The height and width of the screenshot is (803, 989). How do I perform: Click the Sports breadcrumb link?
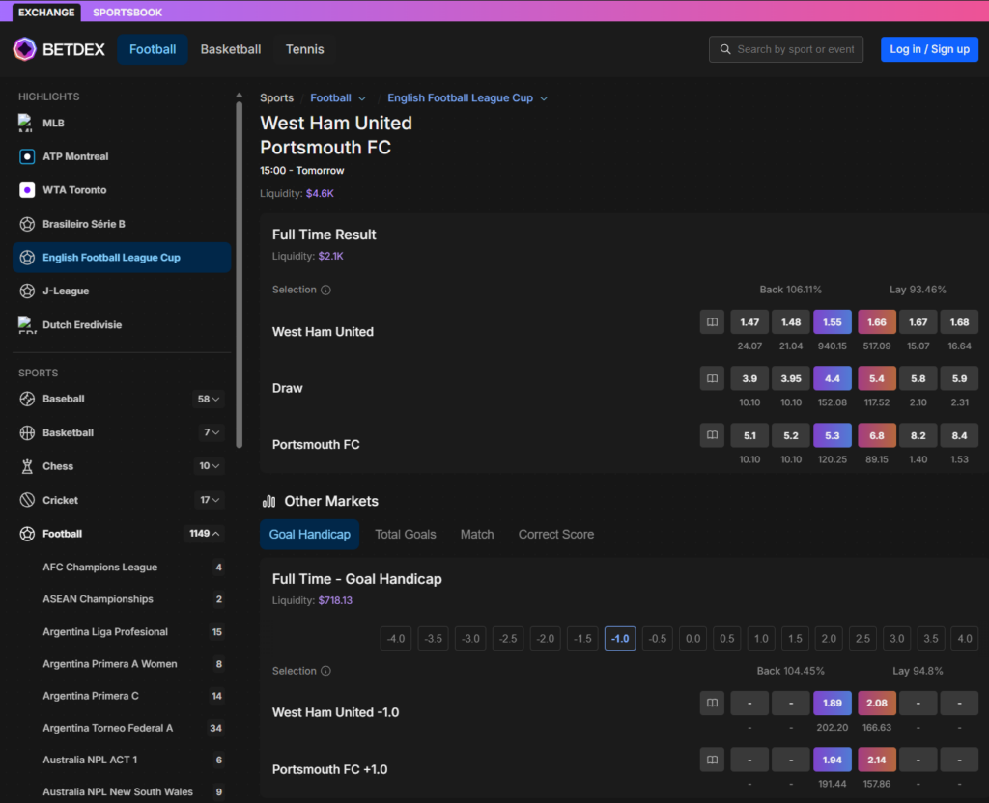click(277, 97)
